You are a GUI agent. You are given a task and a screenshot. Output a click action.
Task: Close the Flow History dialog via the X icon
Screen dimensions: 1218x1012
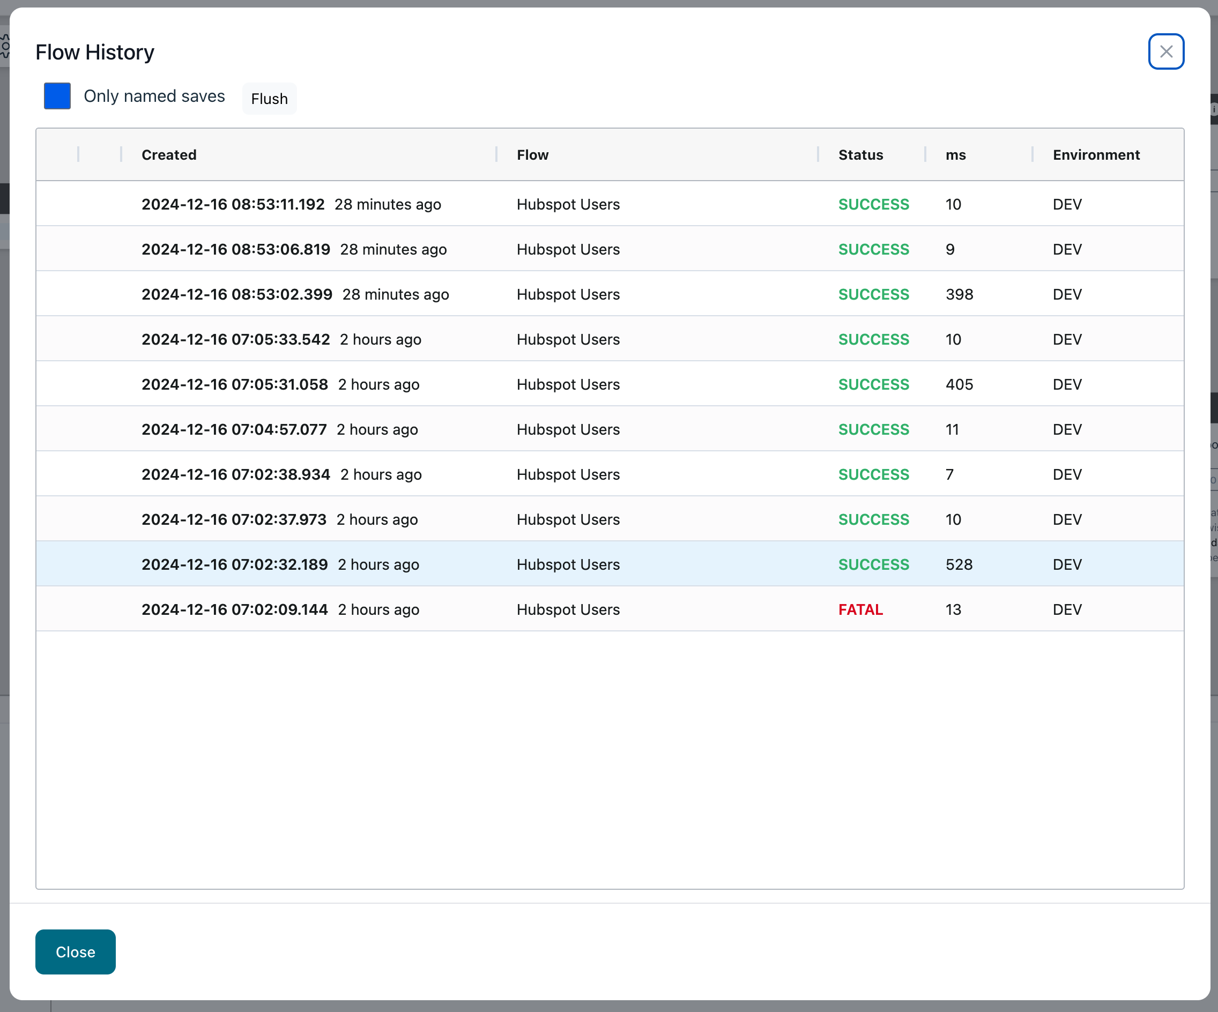tap(1167, 51)
